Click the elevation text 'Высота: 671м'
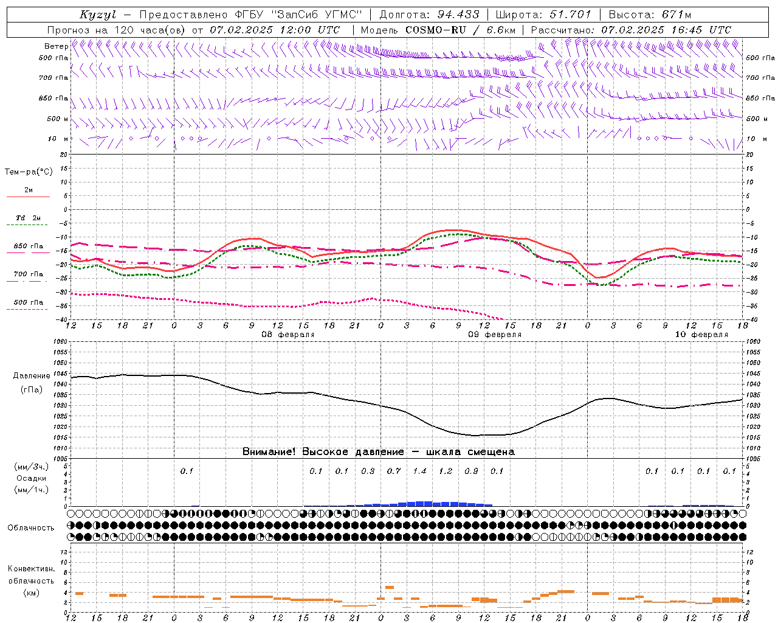 pyautogui.click(x=650, y=15)
